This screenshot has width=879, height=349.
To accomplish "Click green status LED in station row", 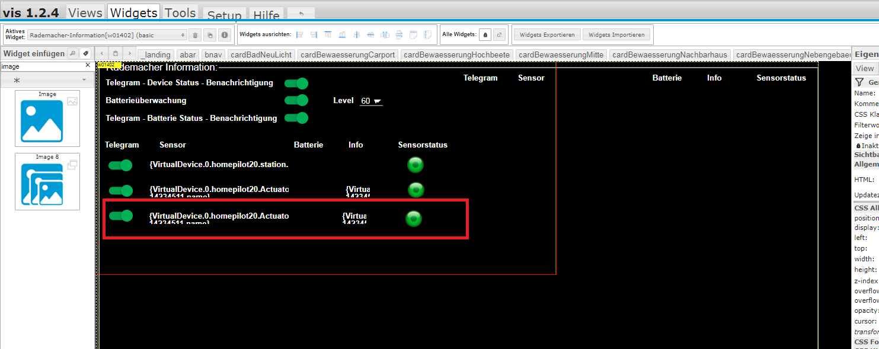I will click(415, 165).
